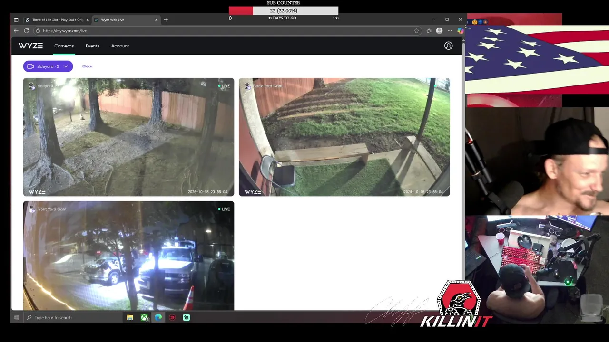Switch to the Events tab
The width and height of the screenshot is (609, 342).
[92, 46]
